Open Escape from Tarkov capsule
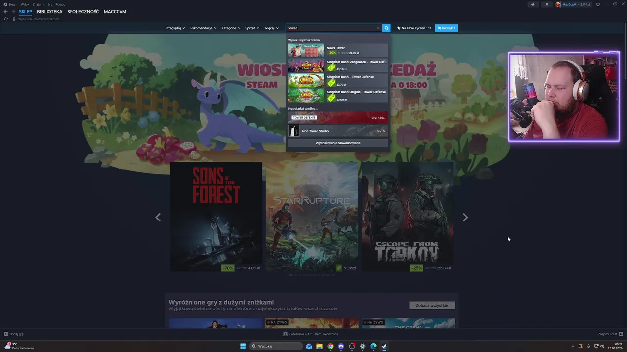The image size is (627, 352). click(407, 217)
